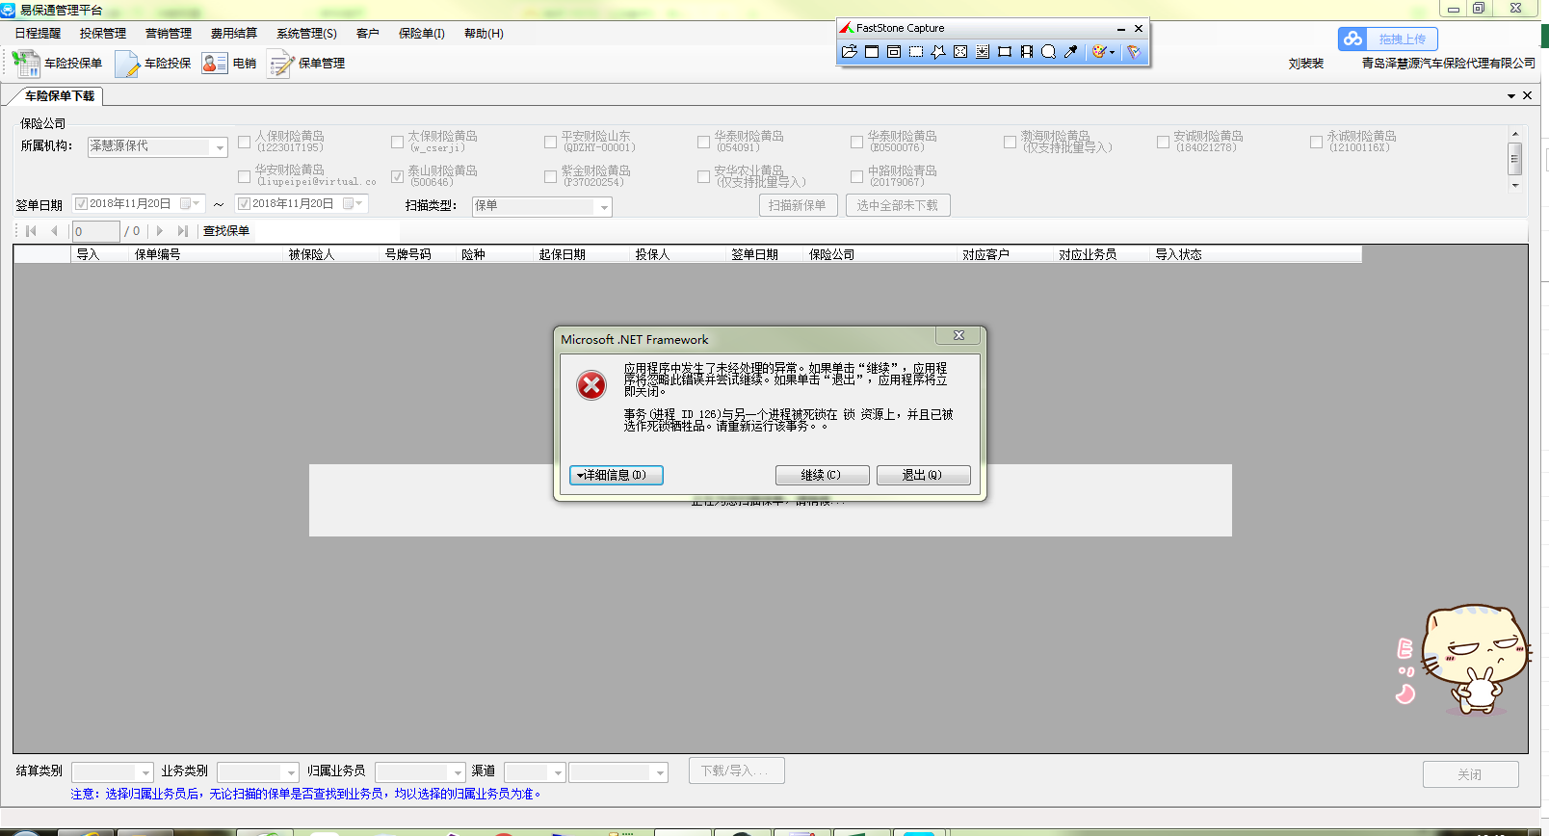Open 日程提醒 menu
Image resolution: width=1549 pixels, height=836 pixels.
tap(38, 34)
